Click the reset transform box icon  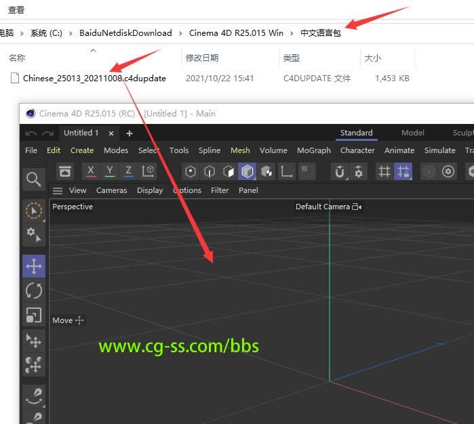point(65,171)
